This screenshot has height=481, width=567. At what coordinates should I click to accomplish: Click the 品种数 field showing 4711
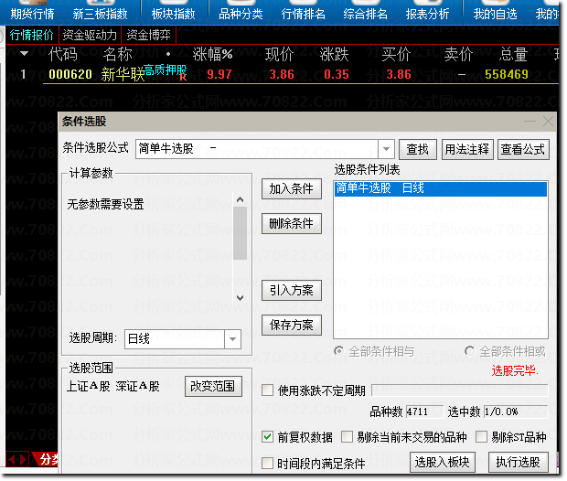[424, 412]
